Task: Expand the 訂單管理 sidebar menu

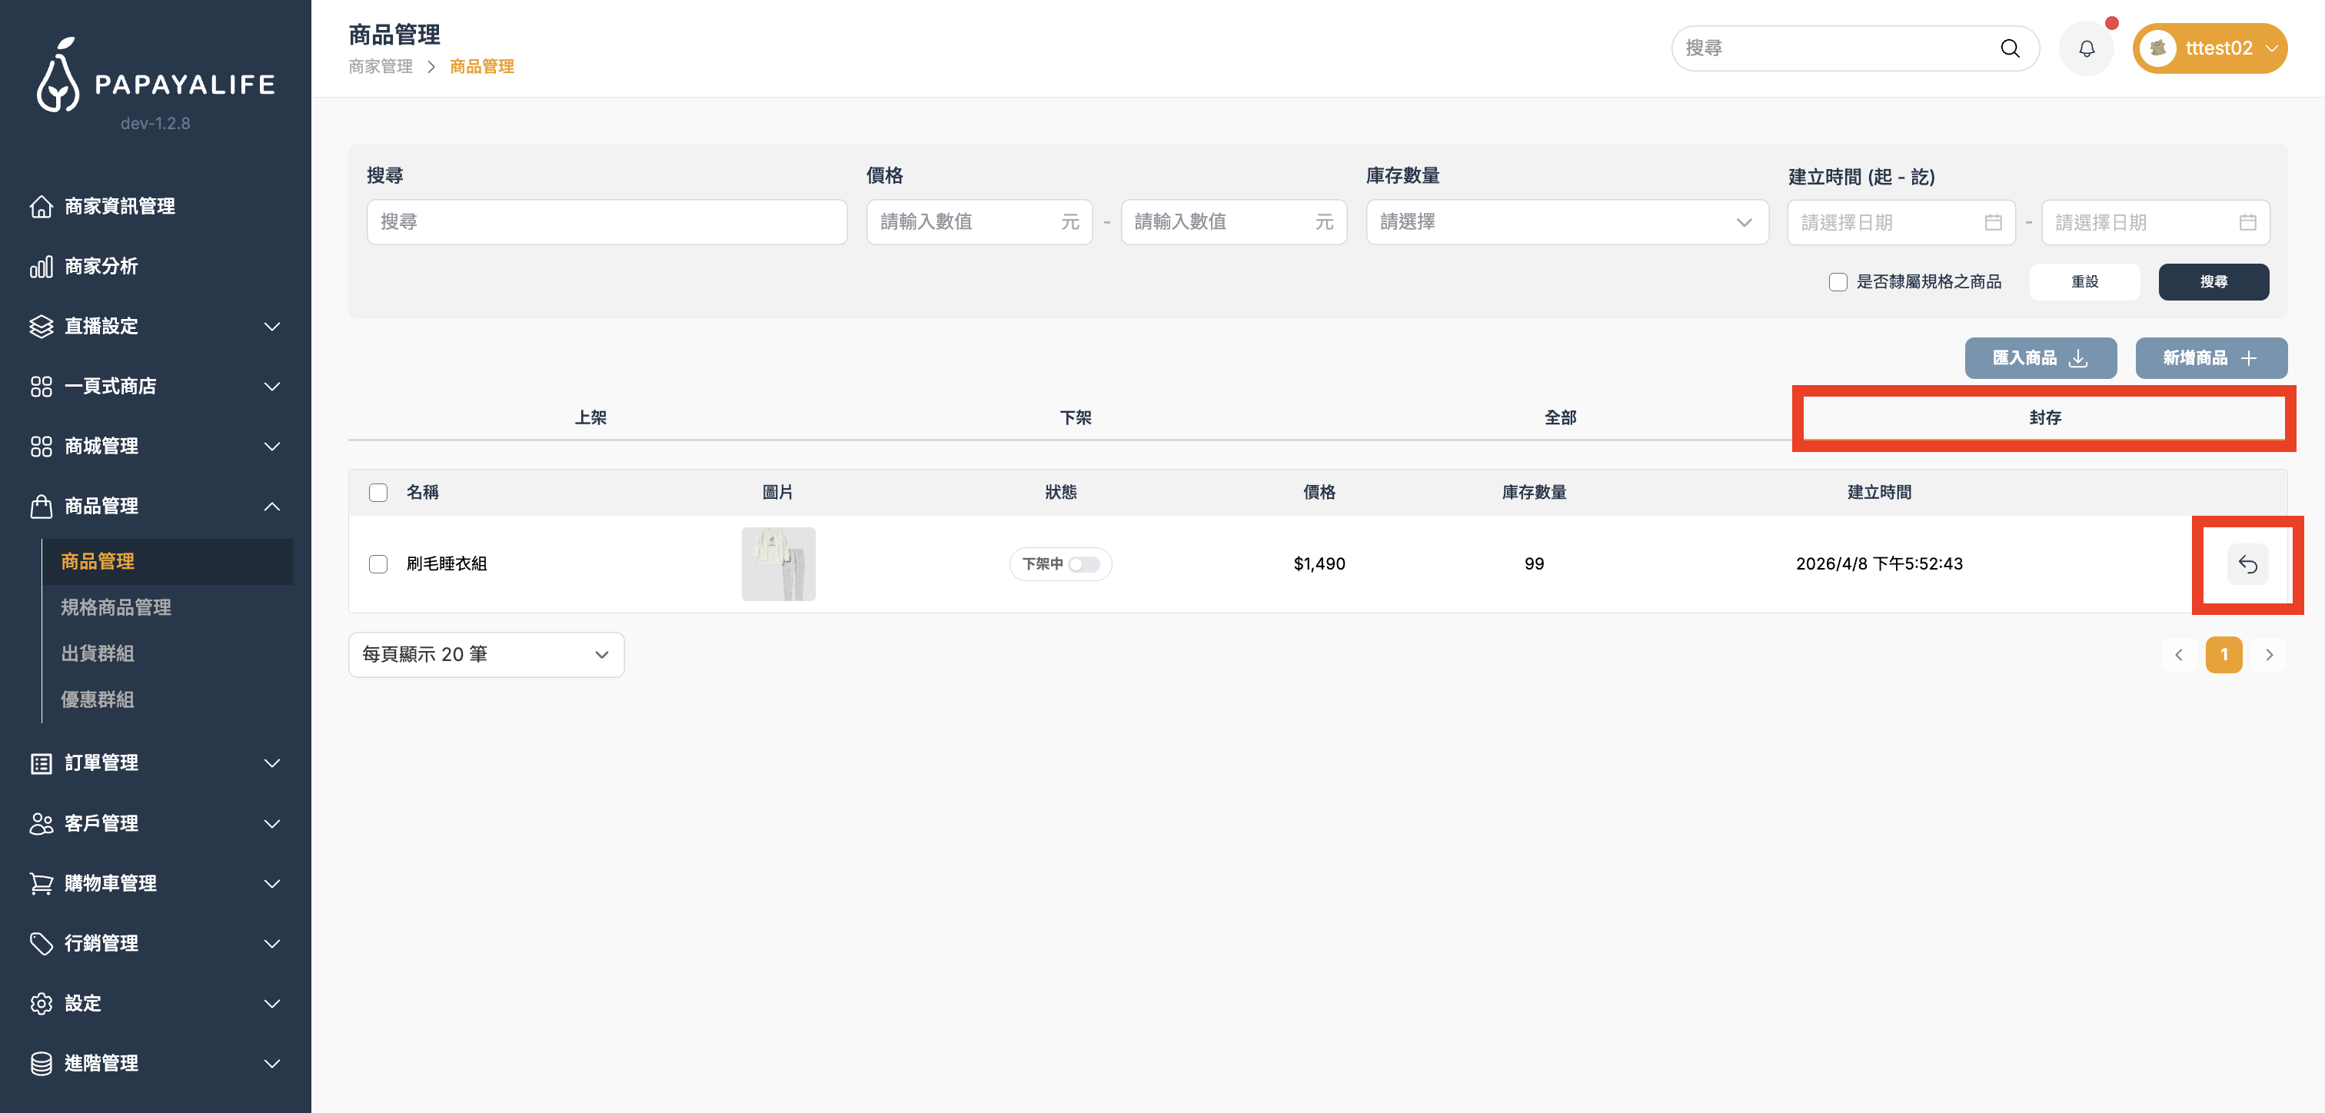Action: [155, 762]
